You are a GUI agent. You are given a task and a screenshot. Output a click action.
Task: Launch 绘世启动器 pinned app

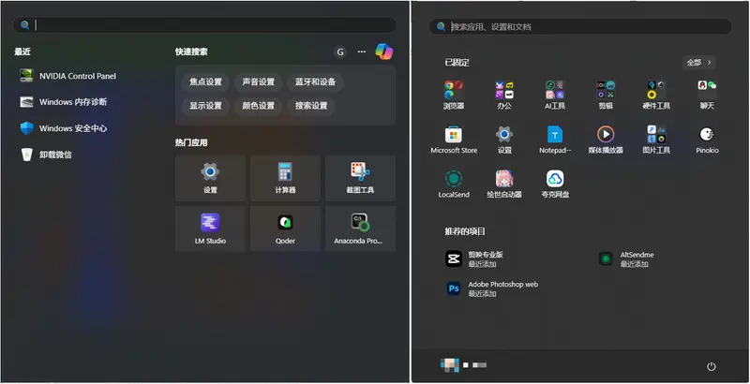[x=504, y=184]
